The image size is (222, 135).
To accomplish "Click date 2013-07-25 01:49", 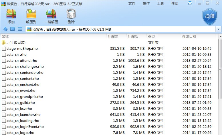I will coord(197,103).
